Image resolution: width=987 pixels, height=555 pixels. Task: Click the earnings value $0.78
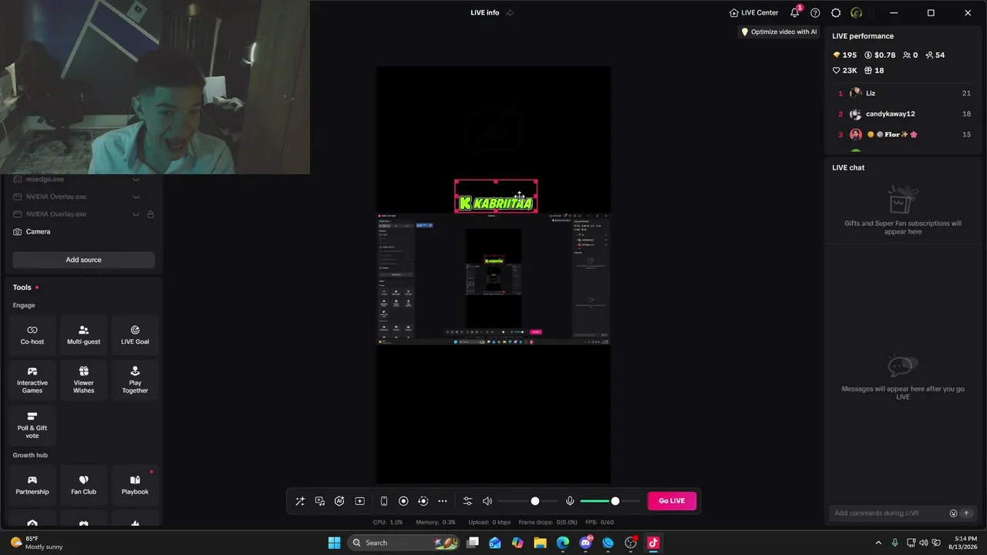click(x=880, y=55)
